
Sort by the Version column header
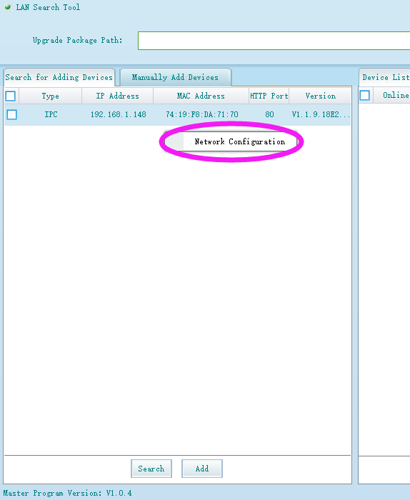click(x=321, y=96)
